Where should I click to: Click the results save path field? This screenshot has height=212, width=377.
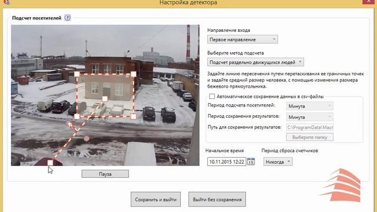click(x=310, y=127)
